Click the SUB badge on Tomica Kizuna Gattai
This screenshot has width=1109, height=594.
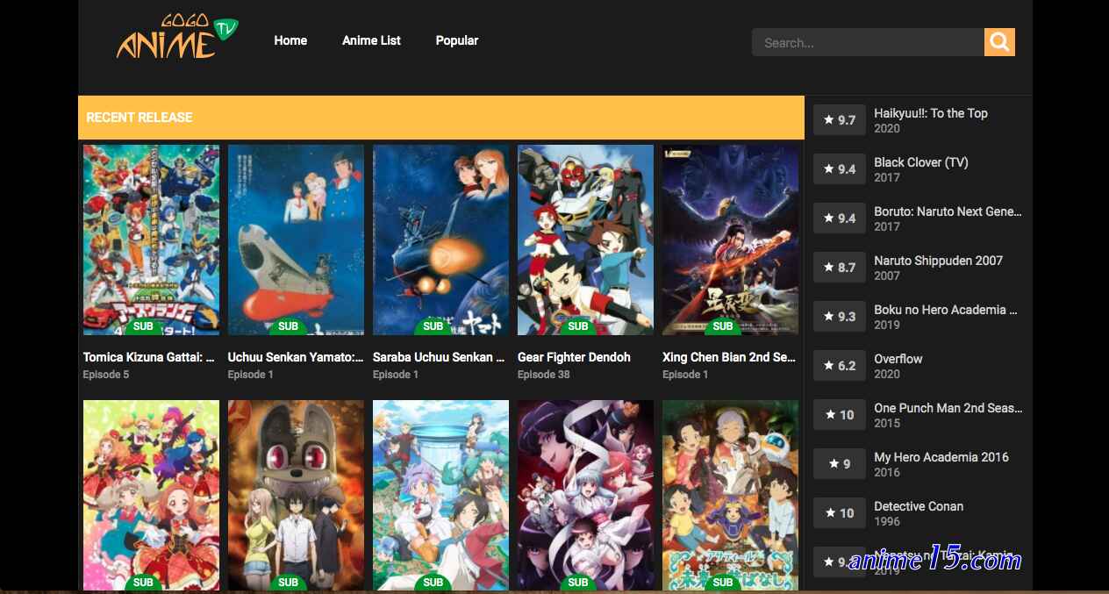coord(143,326)
